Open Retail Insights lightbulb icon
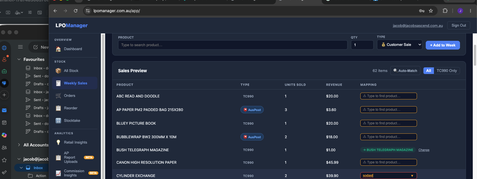 [58, 142]
